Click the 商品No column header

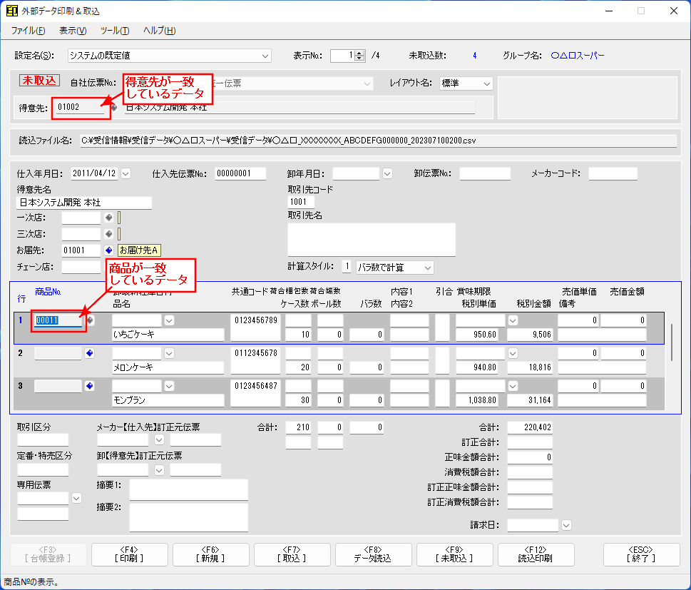pyautogui.click(x=48, y=292)
